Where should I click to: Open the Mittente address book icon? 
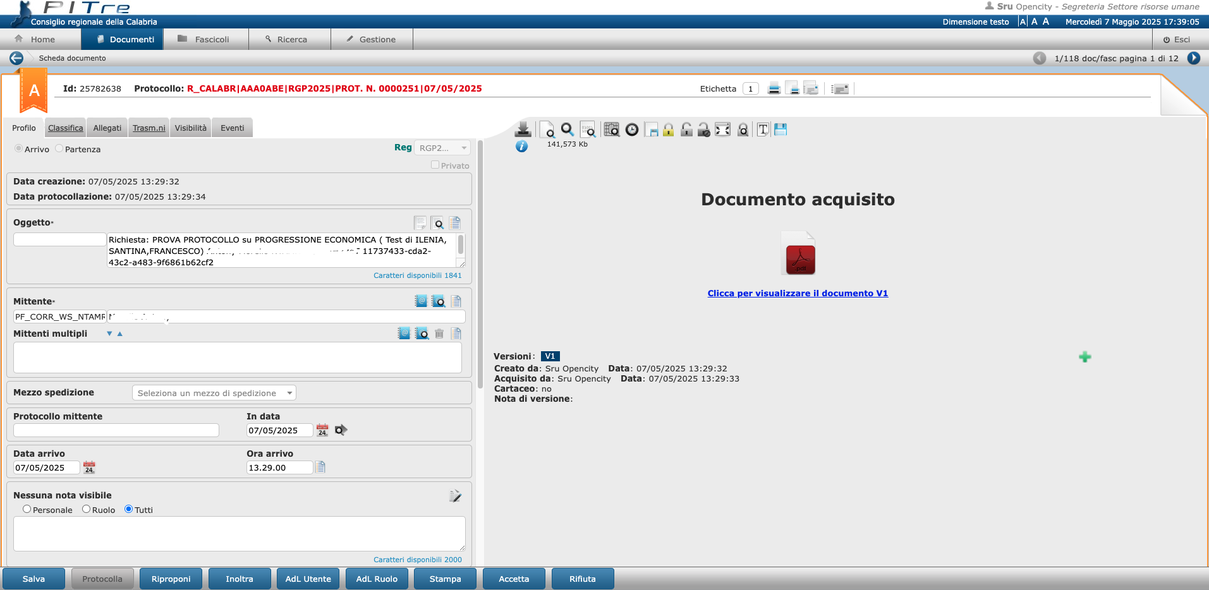pos(421,301)
